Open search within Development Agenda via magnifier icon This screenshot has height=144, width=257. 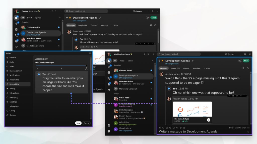click(x=247, y=68)
